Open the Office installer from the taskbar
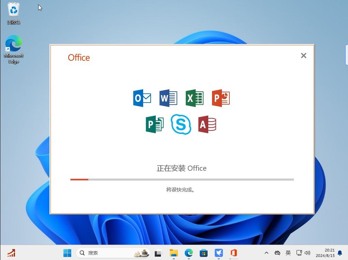The image size is (348, 260). pyautogui.click(x=233, y=253)
